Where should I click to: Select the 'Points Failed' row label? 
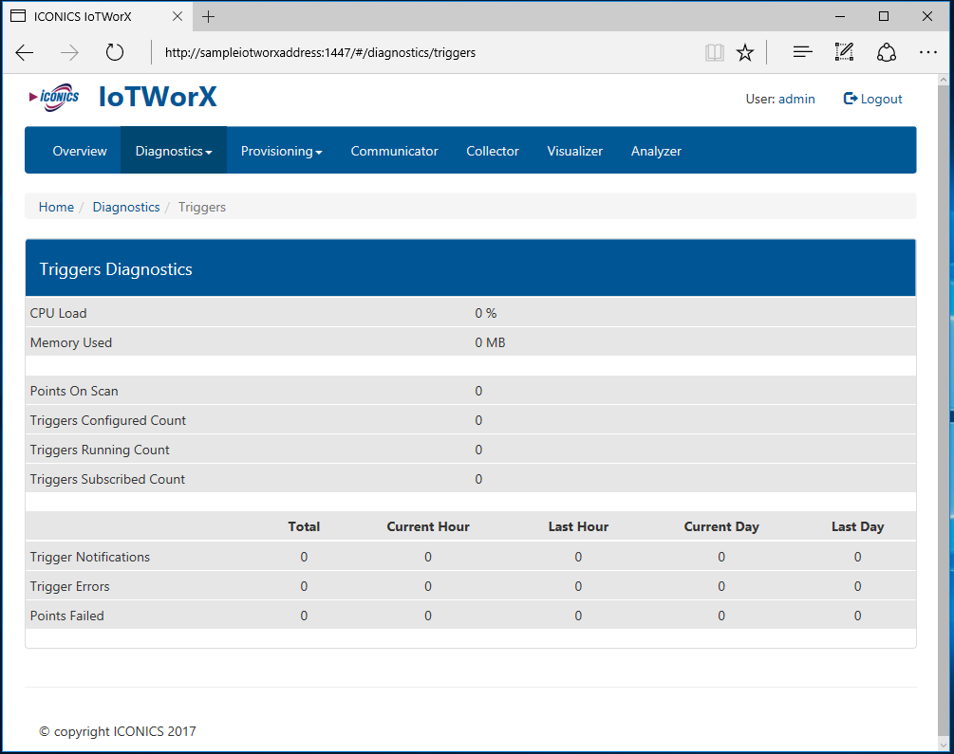click(67, 616)
